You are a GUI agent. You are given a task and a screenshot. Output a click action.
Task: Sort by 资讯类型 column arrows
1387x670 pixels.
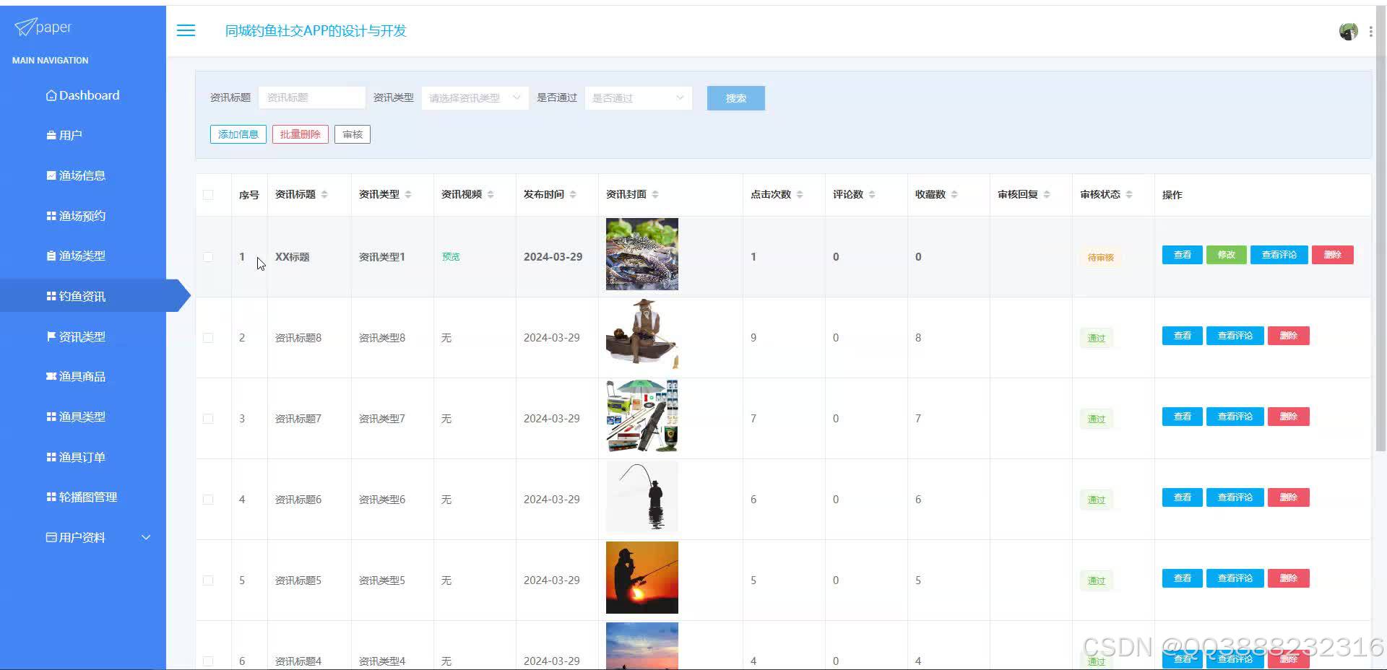tap(408, 194)
